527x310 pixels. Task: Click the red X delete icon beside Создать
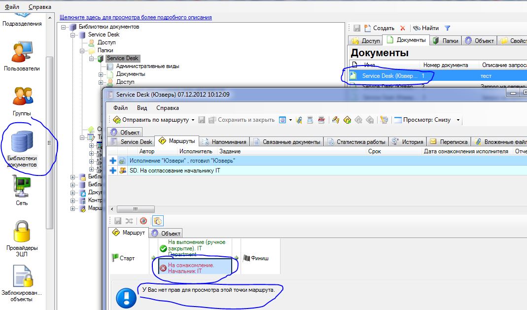coord(403,28)
